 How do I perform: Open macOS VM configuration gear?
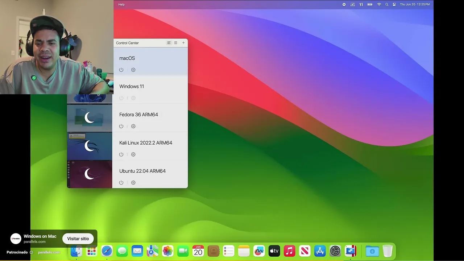pyautogui.click(x=133, y=70)
